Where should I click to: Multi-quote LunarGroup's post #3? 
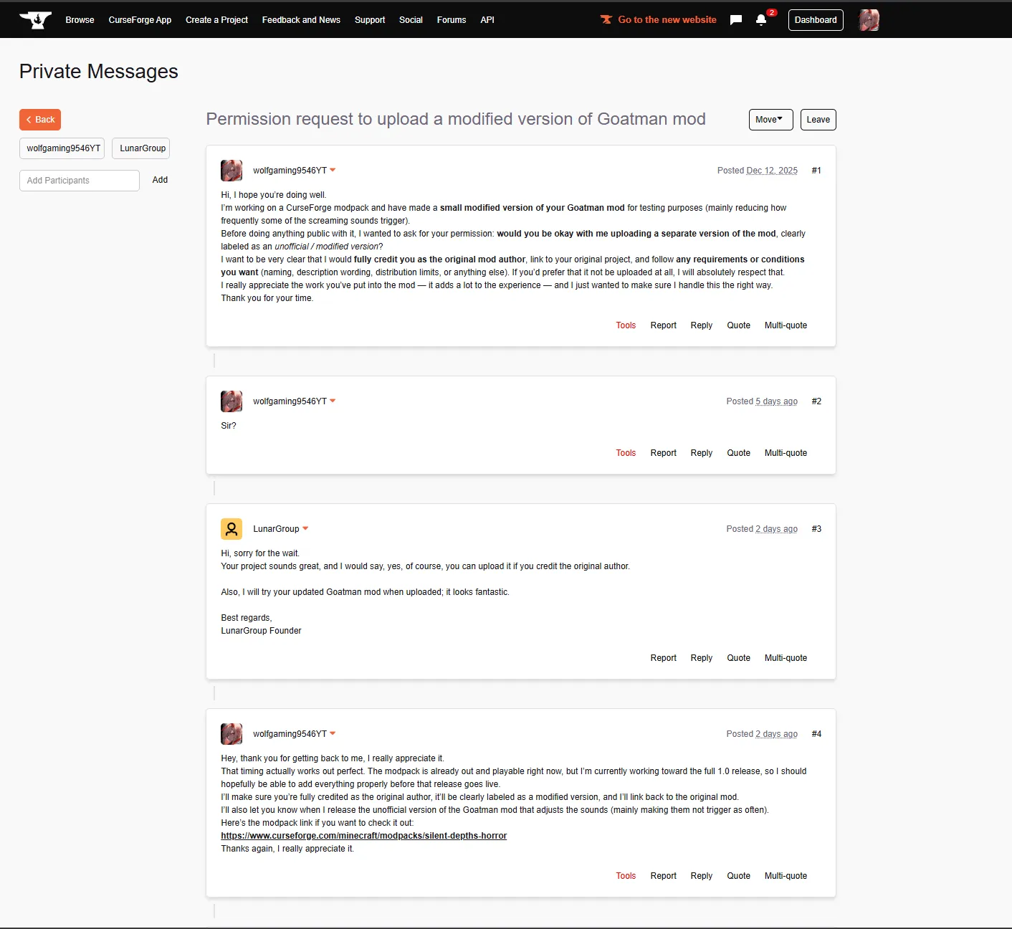pos(786,658)
